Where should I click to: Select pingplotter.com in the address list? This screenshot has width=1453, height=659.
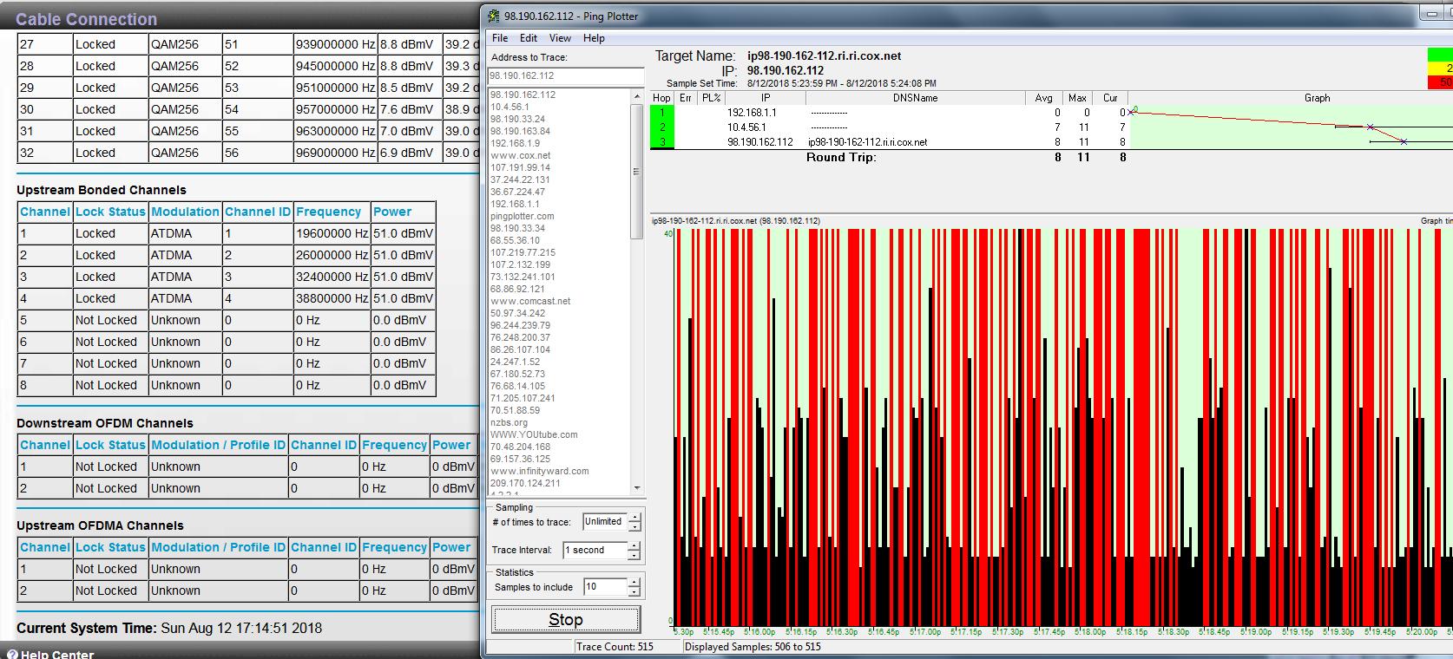522,217
